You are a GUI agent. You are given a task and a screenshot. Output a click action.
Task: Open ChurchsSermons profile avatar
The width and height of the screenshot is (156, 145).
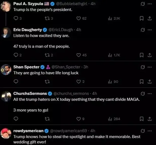pos(6,96)
